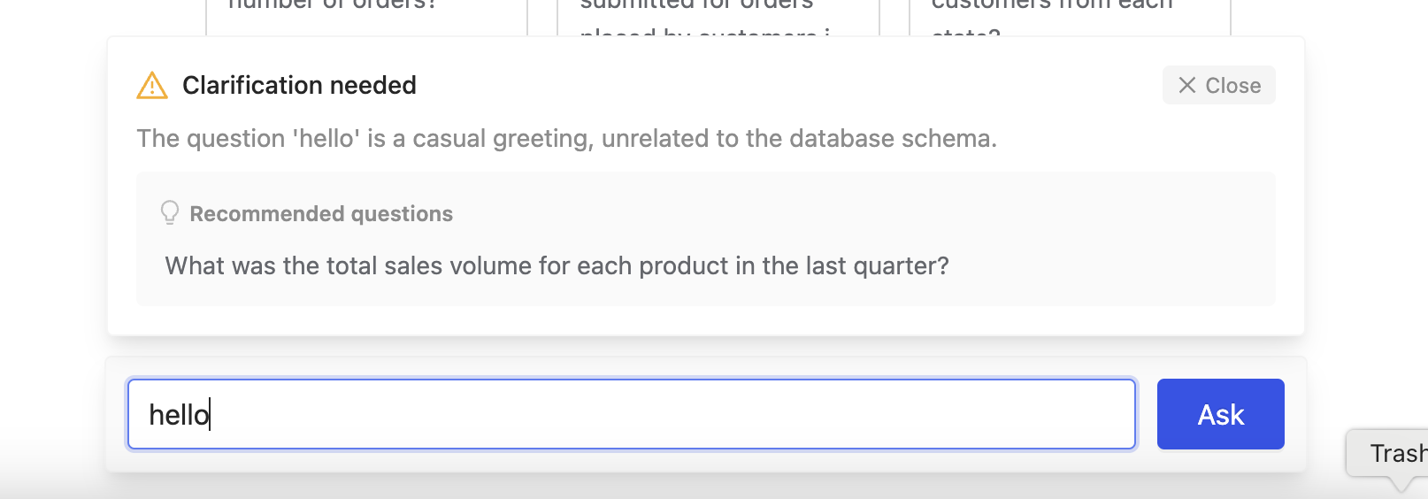Screen dimensions: 1428x499
Task: Click the orange warning triangle icon
Action: pos(152,85)
